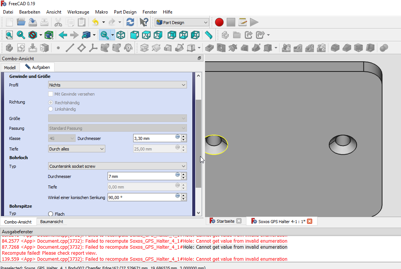This screenshot has width=401, height=269.
Task: Switch to the Modell tab
Action: click(x=10, y=68)
